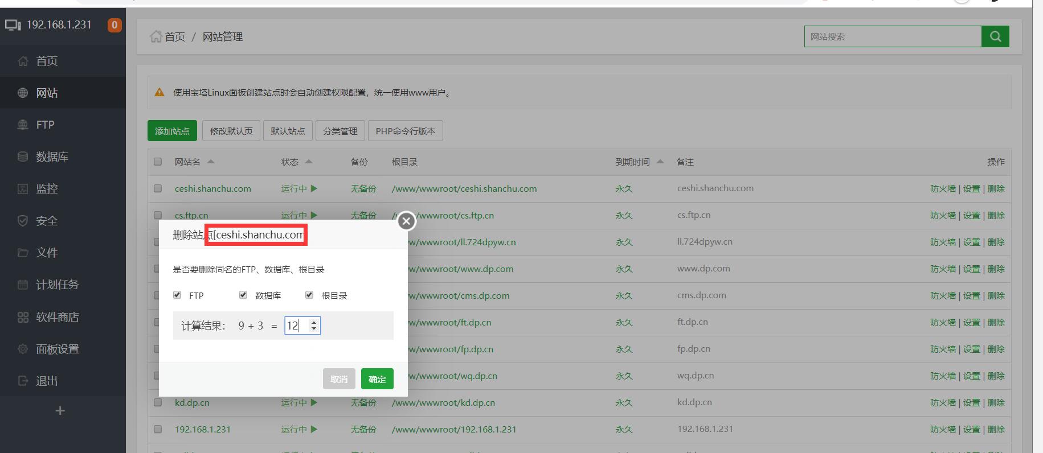Sort by 到期时间 column arrow

pos(660,162)
